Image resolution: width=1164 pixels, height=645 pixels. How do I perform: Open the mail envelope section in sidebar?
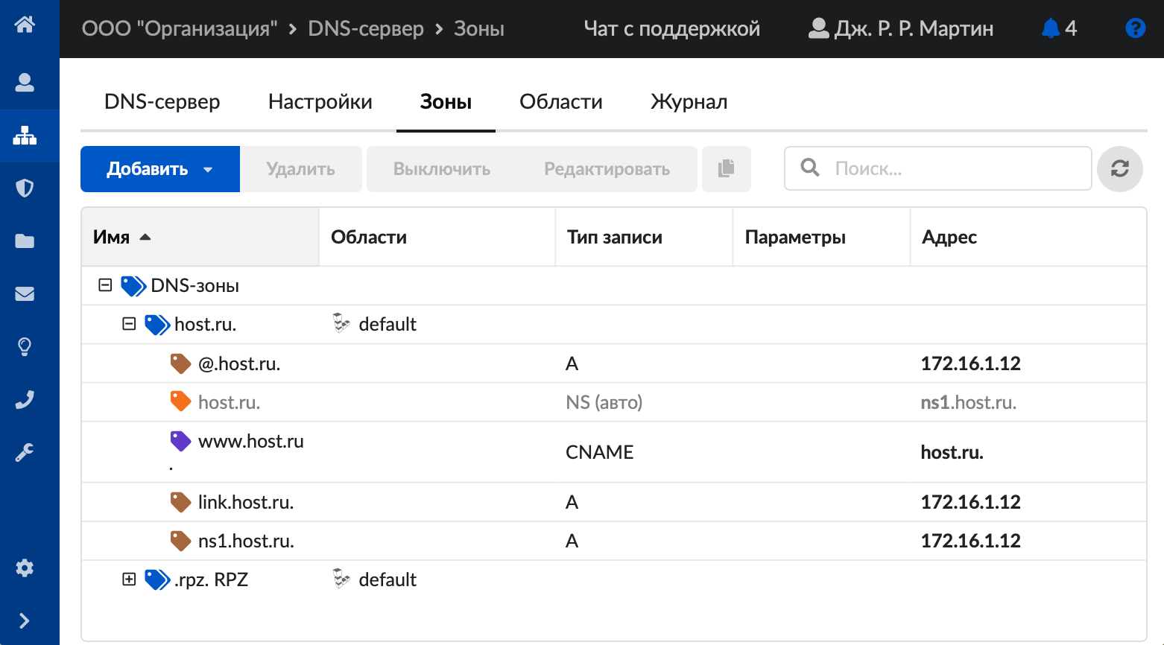(25, 293)
